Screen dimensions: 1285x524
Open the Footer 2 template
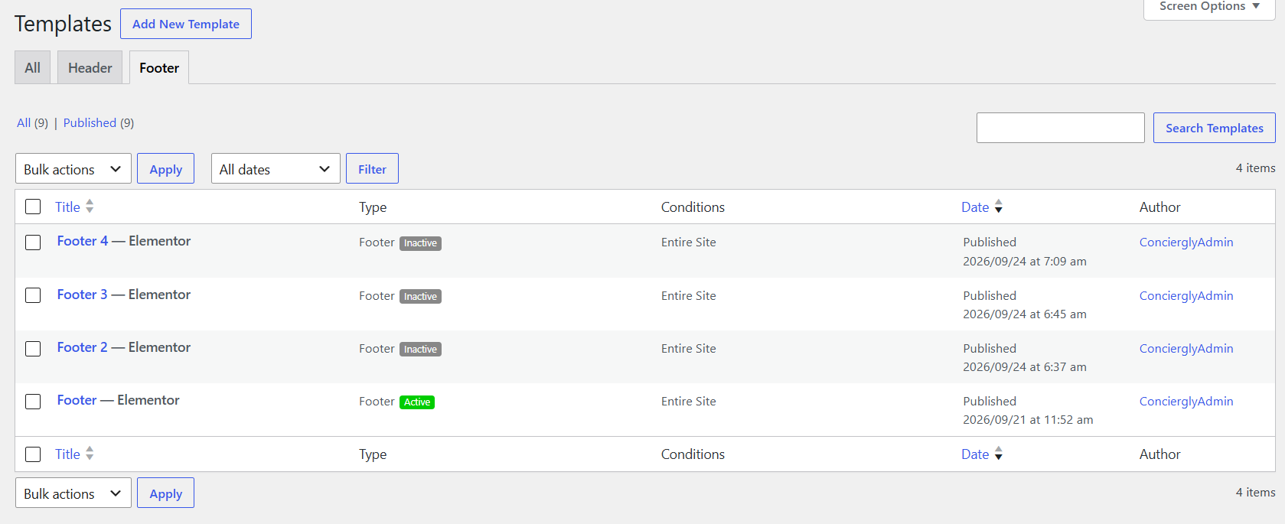83,347
